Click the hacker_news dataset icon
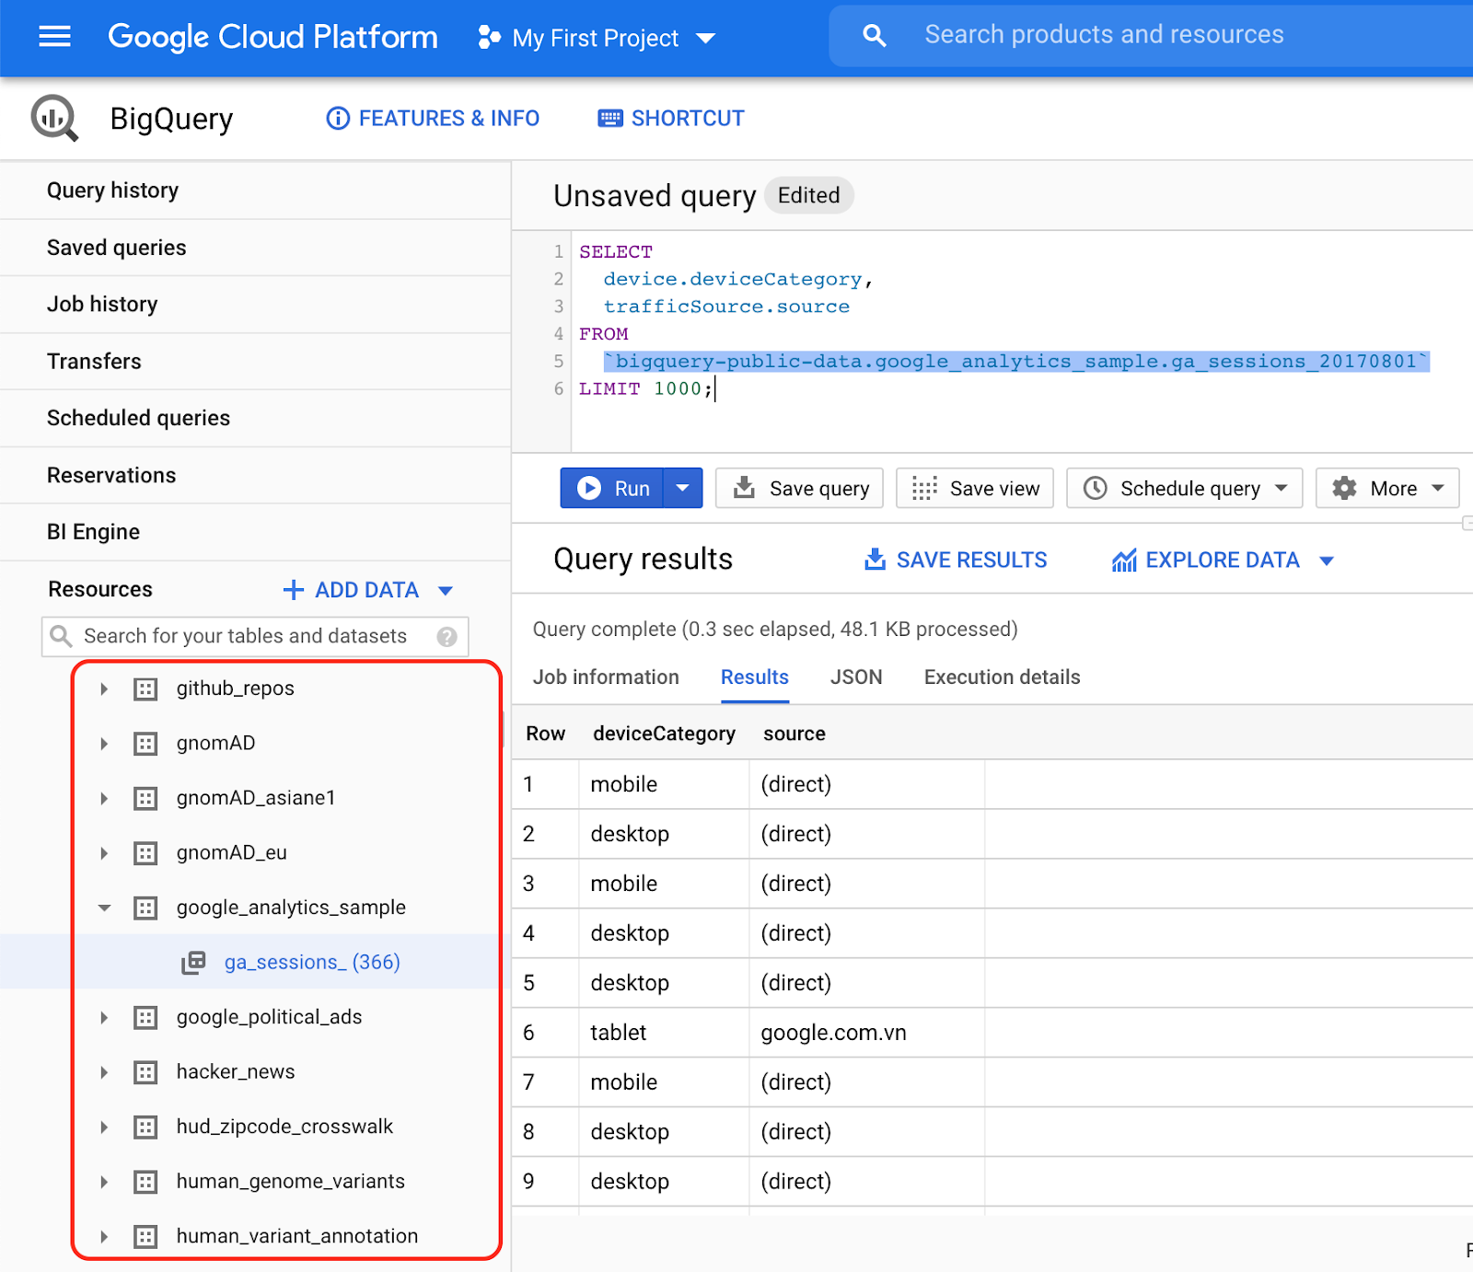The height and width of the screenshot is (1272, 1473). 145,1072
